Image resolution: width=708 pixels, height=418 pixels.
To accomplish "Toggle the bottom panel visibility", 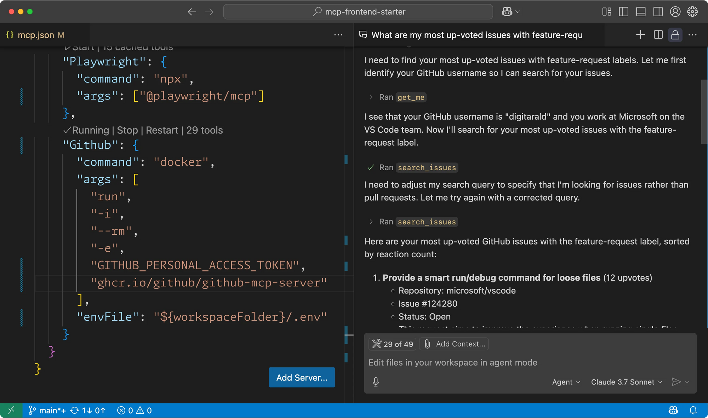I will 641,12.
